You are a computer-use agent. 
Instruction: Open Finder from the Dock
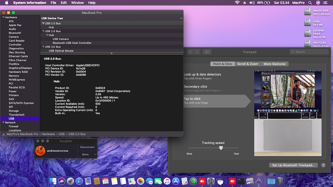tap(53, 181)
